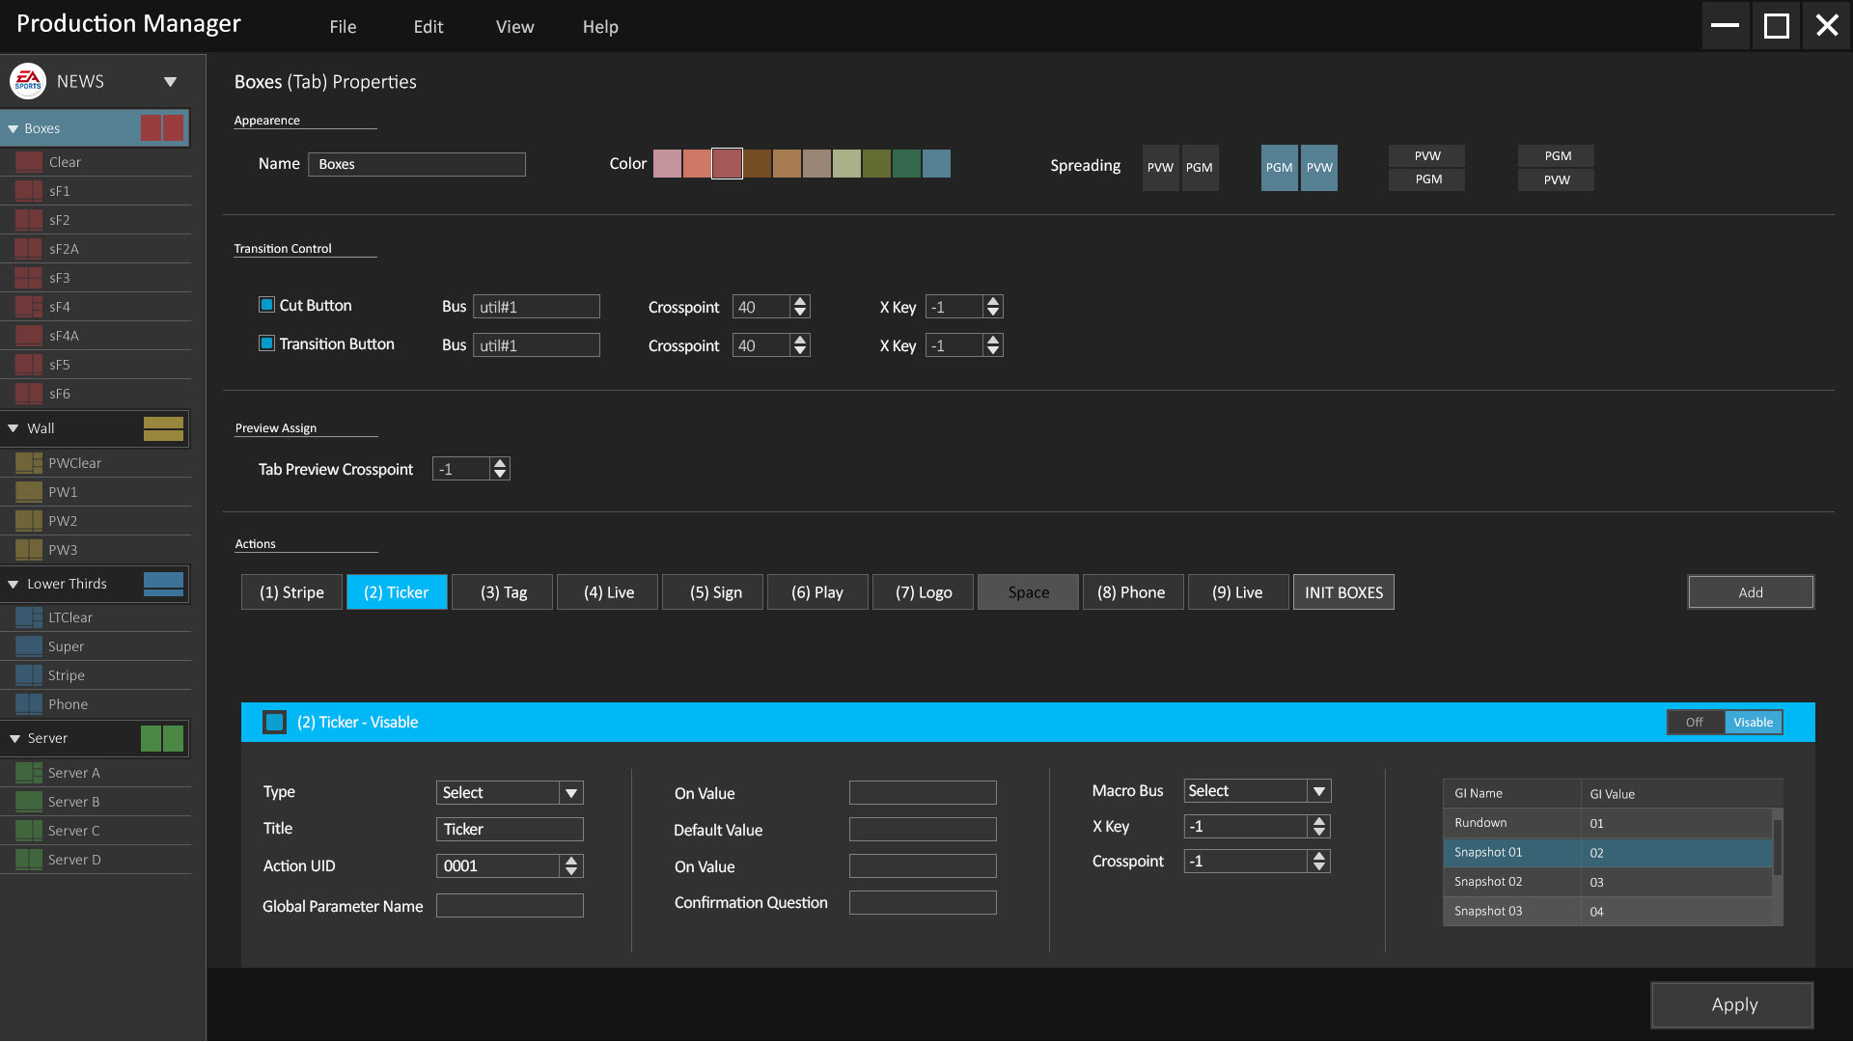Viewport: 1853px width, 1042px height.
Task: Click the EA Sports NEWS logo icon
Action: coord(28,82)
